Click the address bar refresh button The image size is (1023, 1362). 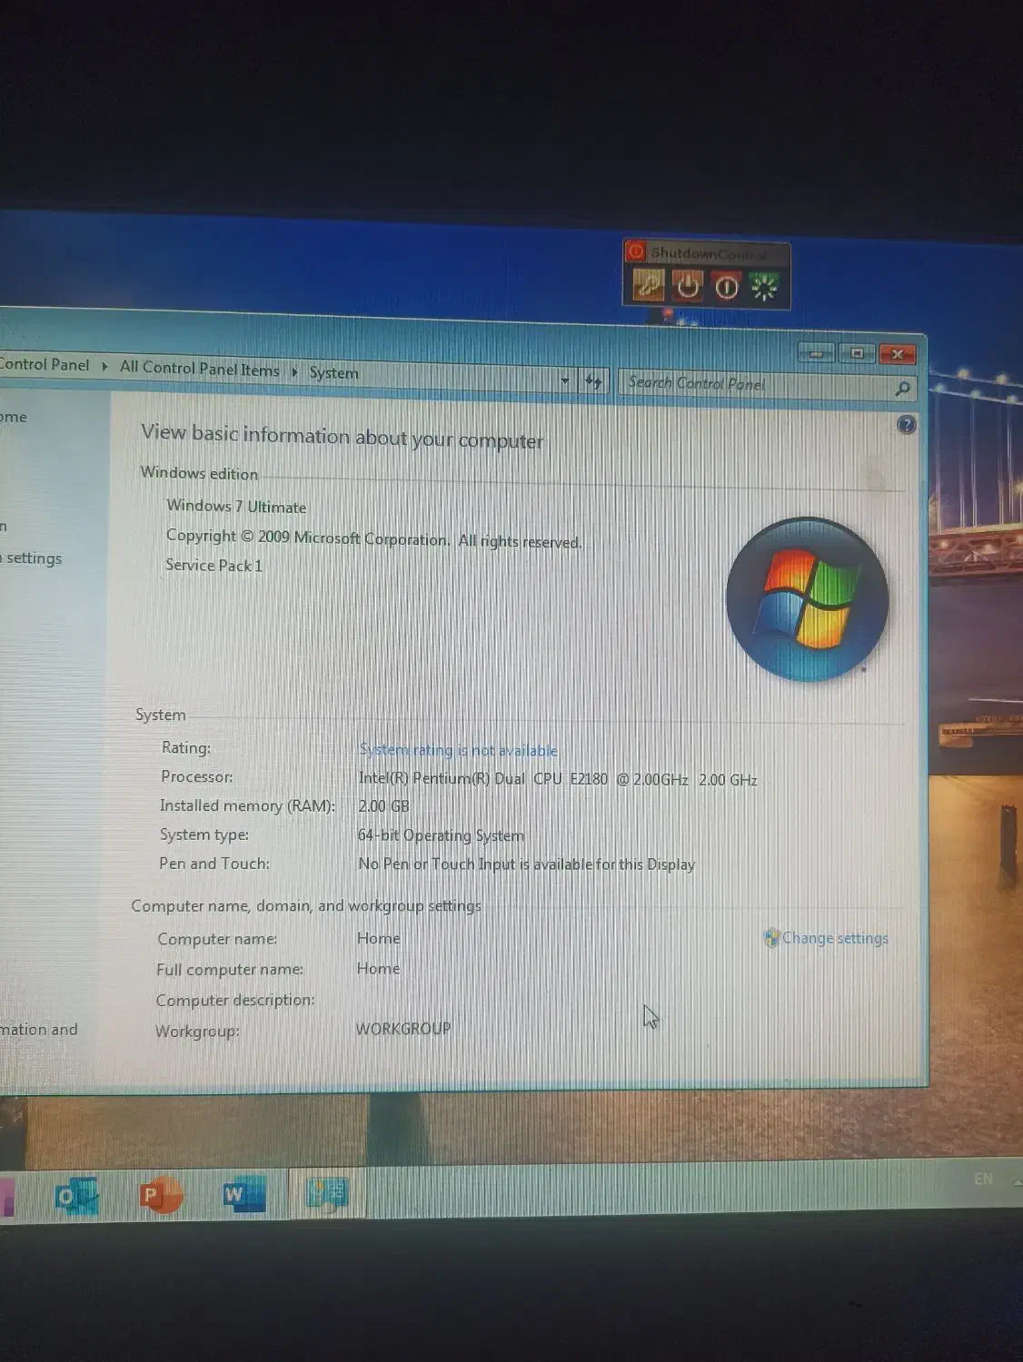point(593,381)
